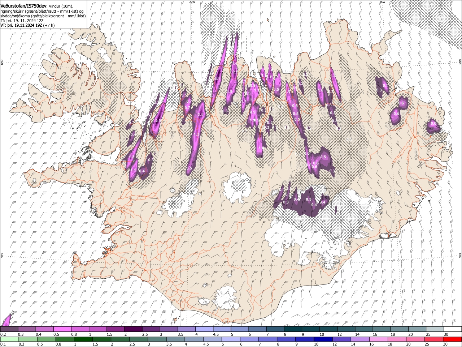This screenshot has width=462, height=347.
Task: Click the darkest purple swatch at snow value 2
Action: (x=133, y=329)
